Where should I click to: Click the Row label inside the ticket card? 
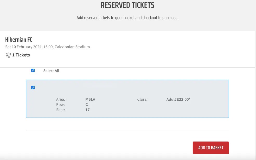pos(60,105)
